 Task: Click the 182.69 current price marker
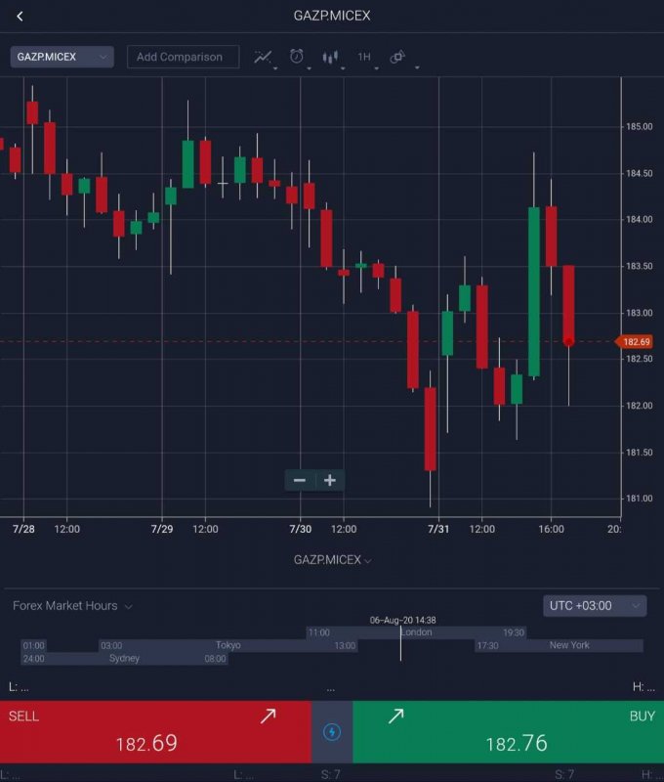click(x=636, y=342)
